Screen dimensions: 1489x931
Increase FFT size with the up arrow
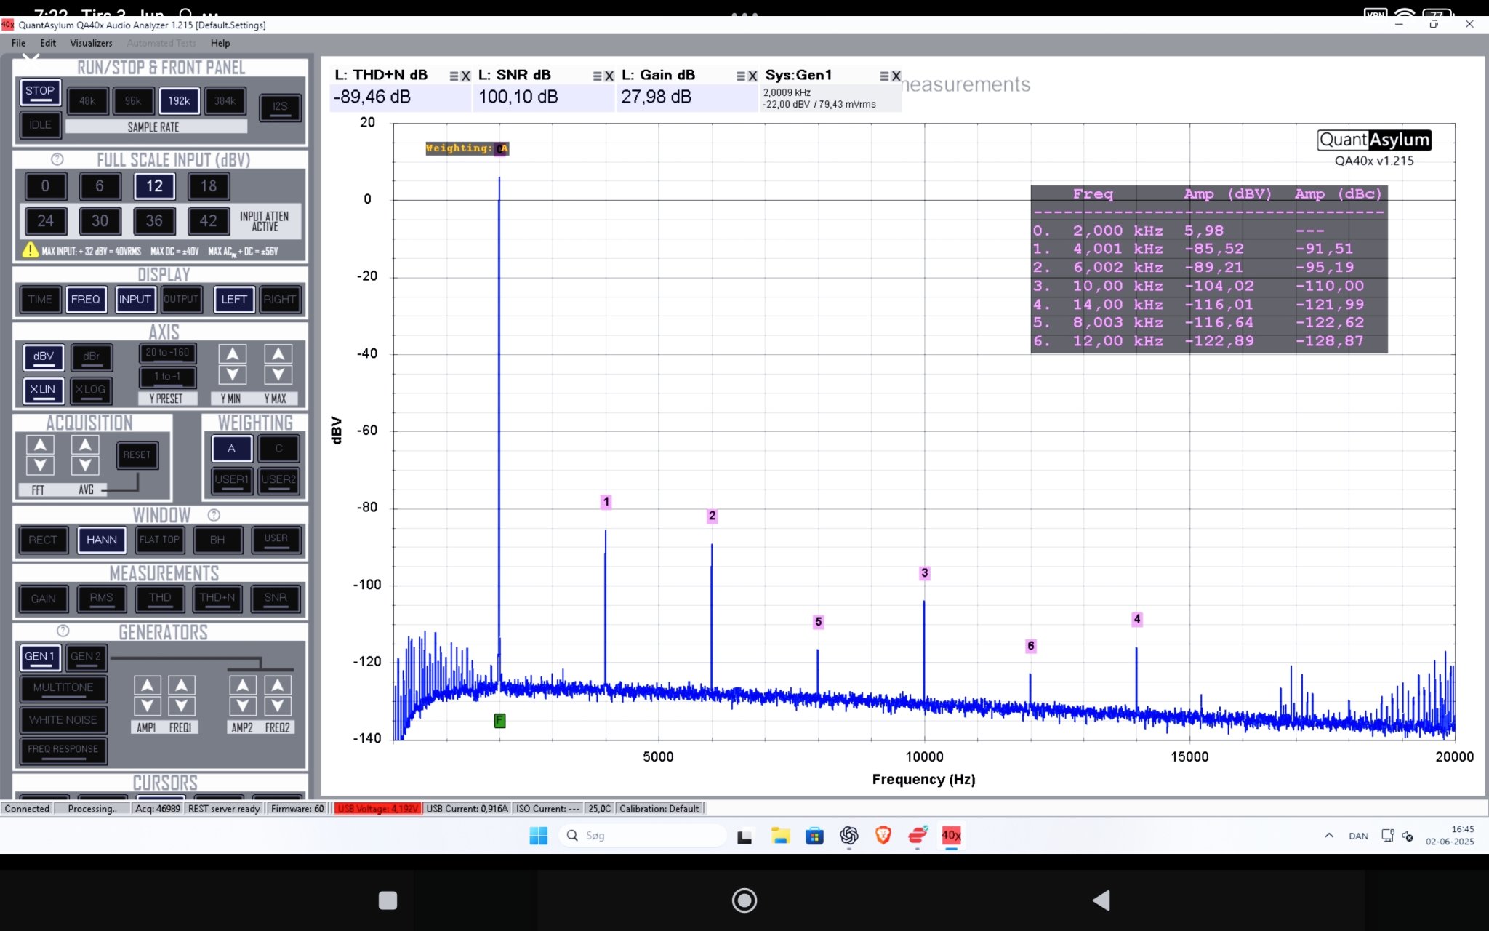point(40,444)
